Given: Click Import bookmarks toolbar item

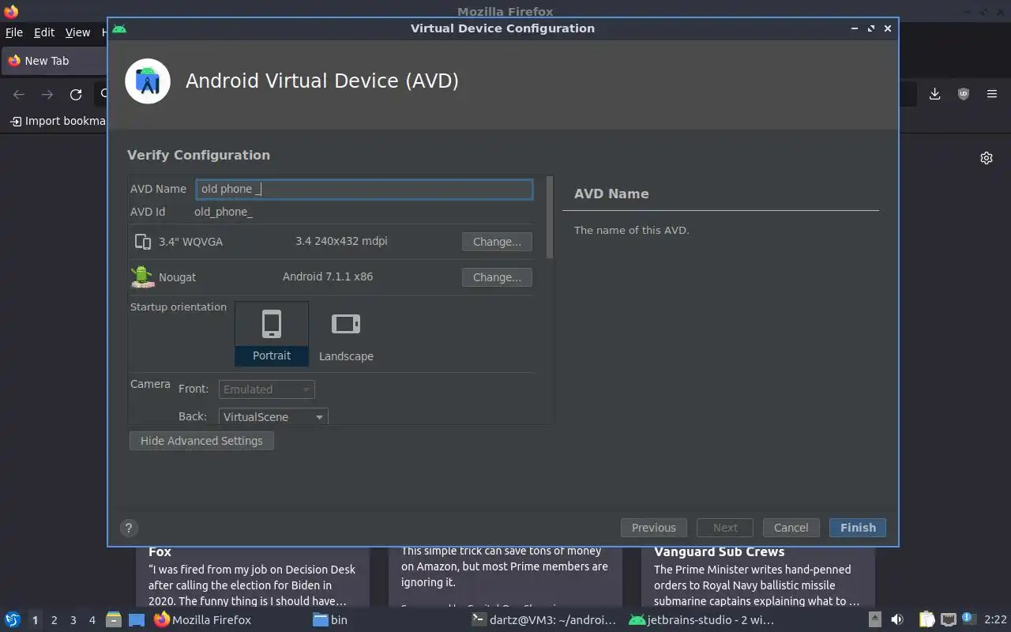Looking at the screenshot, I should click(x=58, y=121).
